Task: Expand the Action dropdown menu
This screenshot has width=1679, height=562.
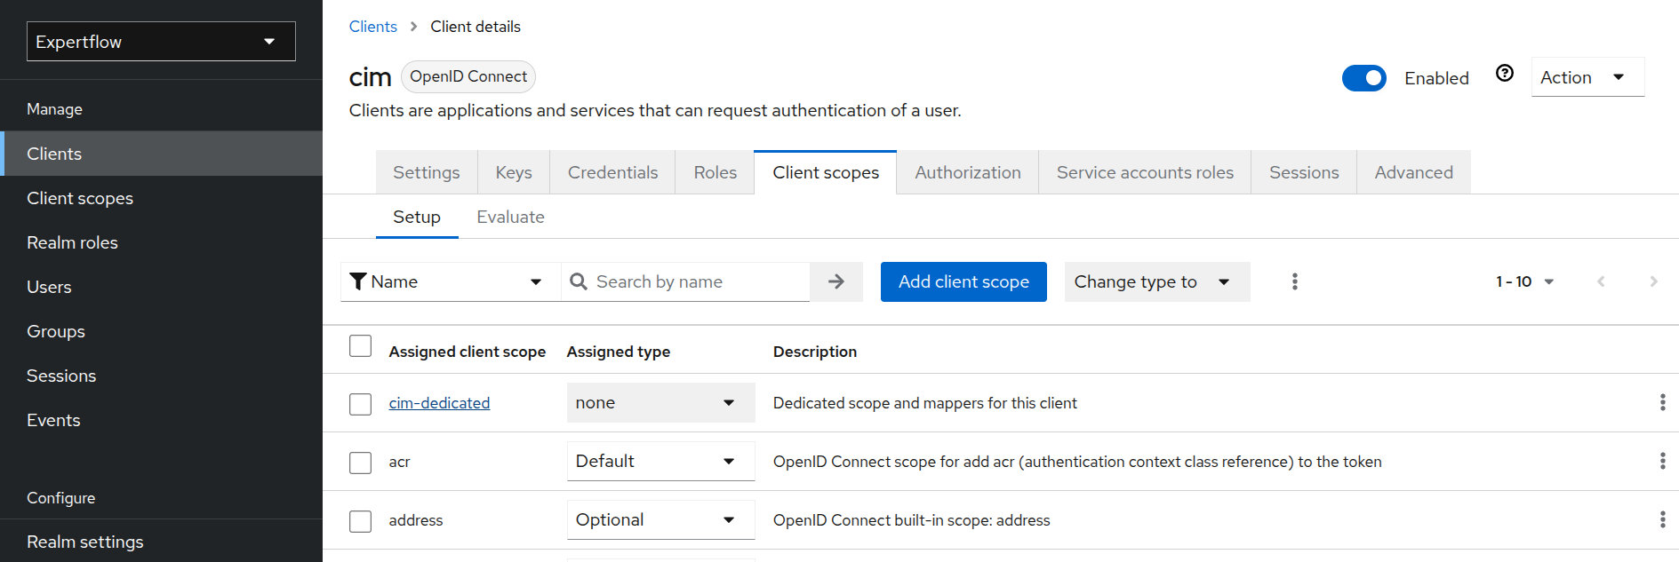Action: 1587,77
